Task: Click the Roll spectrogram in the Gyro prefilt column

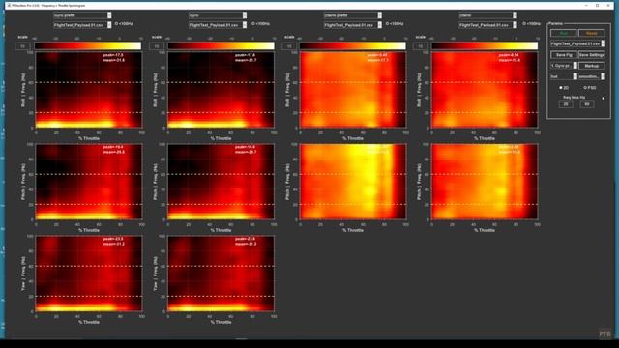Action: (x=89, y=90)
